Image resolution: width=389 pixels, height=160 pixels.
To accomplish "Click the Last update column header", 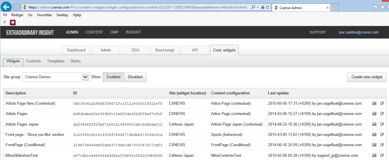I will coord(278,93).
